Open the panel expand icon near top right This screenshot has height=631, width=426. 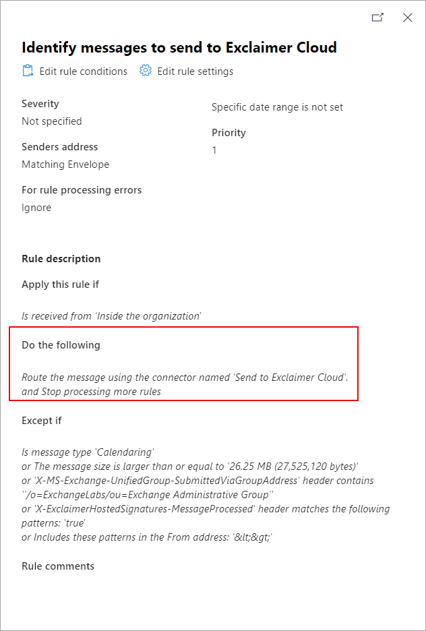[x=378, y=18]
